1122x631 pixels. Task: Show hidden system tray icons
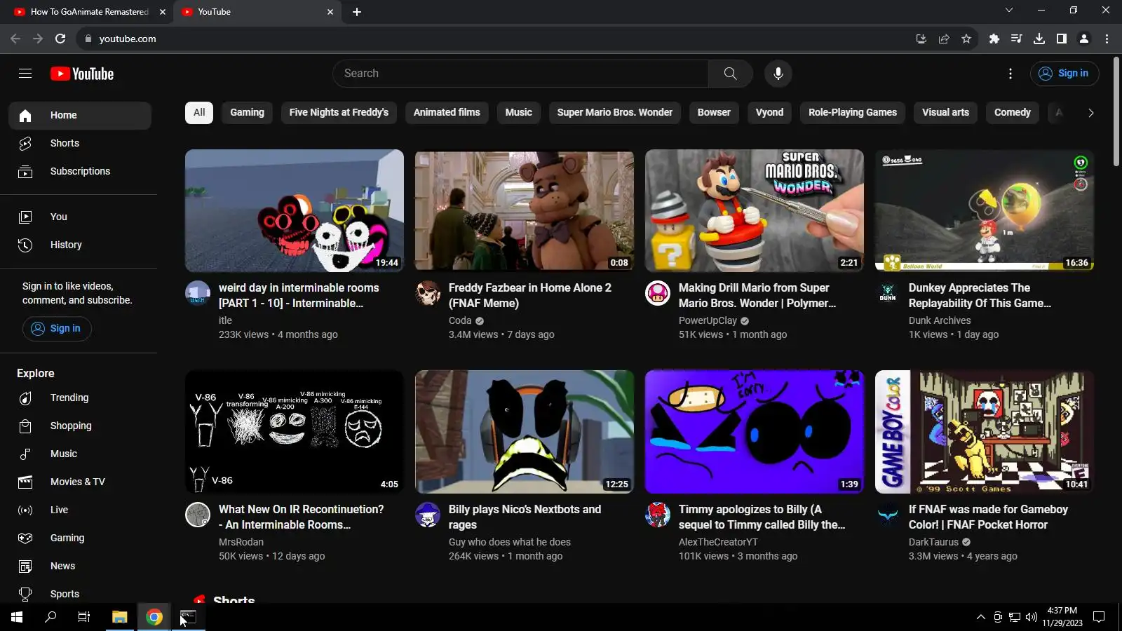(x=980, y=617)
